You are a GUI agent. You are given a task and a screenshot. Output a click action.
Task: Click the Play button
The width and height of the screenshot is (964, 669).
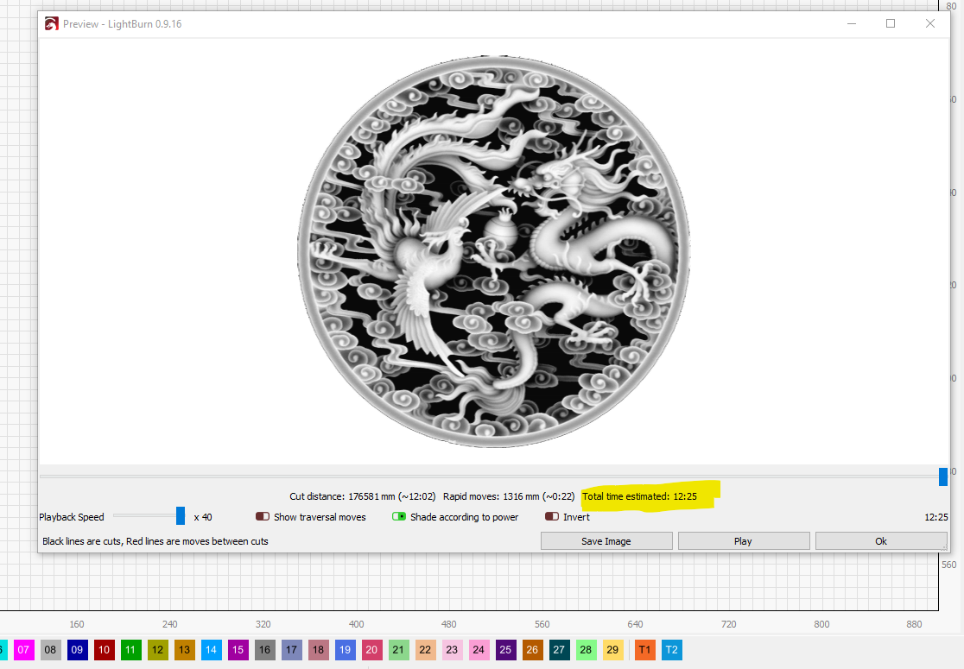click(x=743, y=541)
